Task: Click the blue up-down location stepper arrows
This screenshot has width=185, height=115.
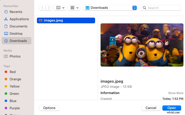Action: [135, 8]
